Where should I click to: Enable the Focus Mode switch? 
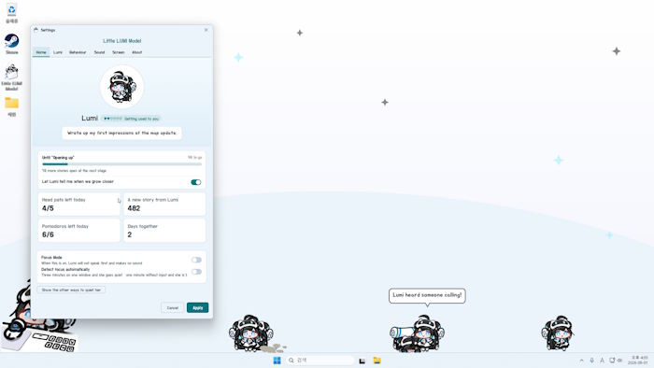(196, 260)
